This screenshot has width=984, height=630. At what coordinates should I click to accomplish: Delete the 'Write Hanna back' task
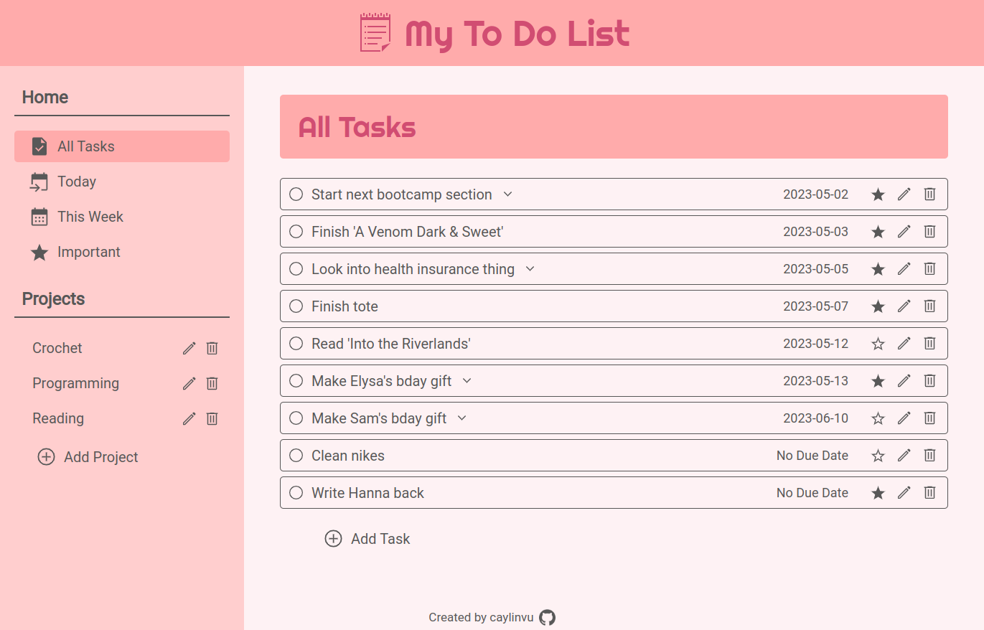click(929, 493)
